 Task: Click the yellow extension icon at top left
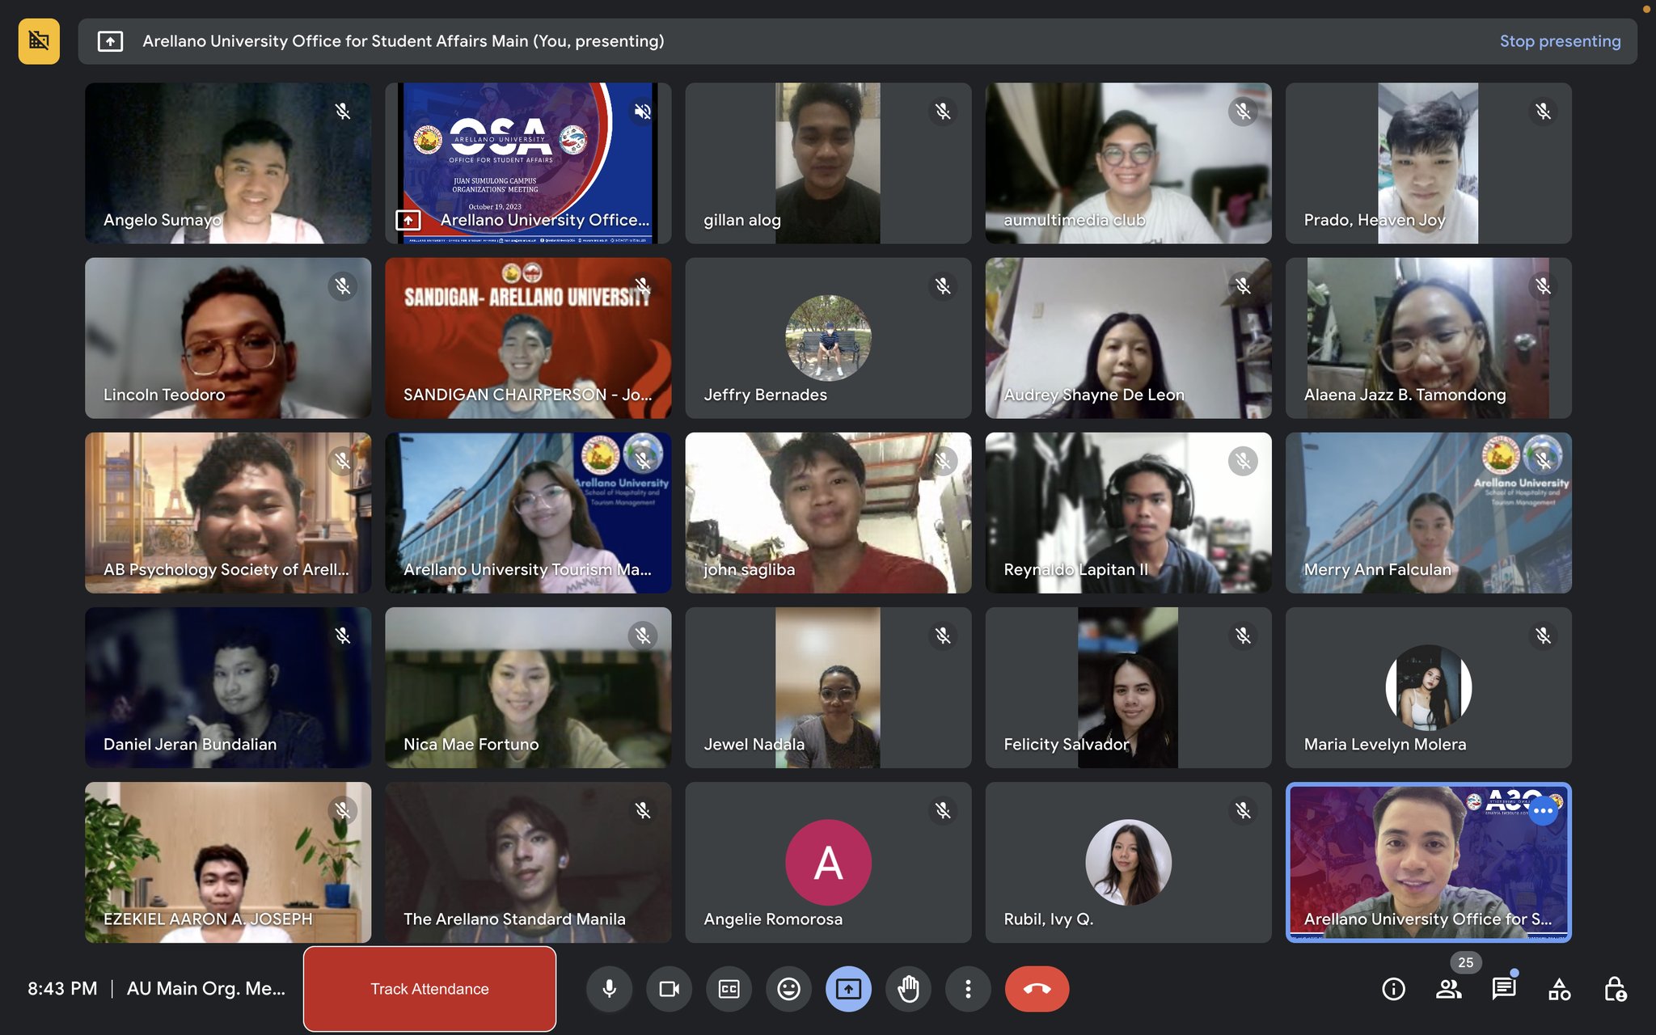[x=39, y=40]
